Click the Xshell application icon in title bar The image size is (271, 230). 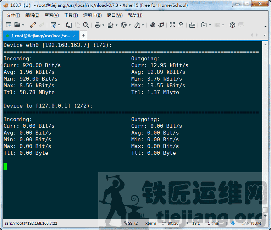coord(6,5)
